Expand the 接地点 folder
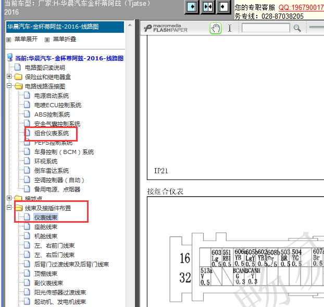324x307 pixels. [9, 198]
